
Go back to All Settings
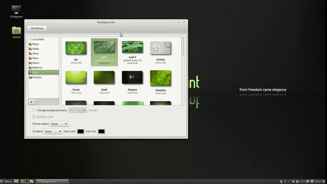37,28
